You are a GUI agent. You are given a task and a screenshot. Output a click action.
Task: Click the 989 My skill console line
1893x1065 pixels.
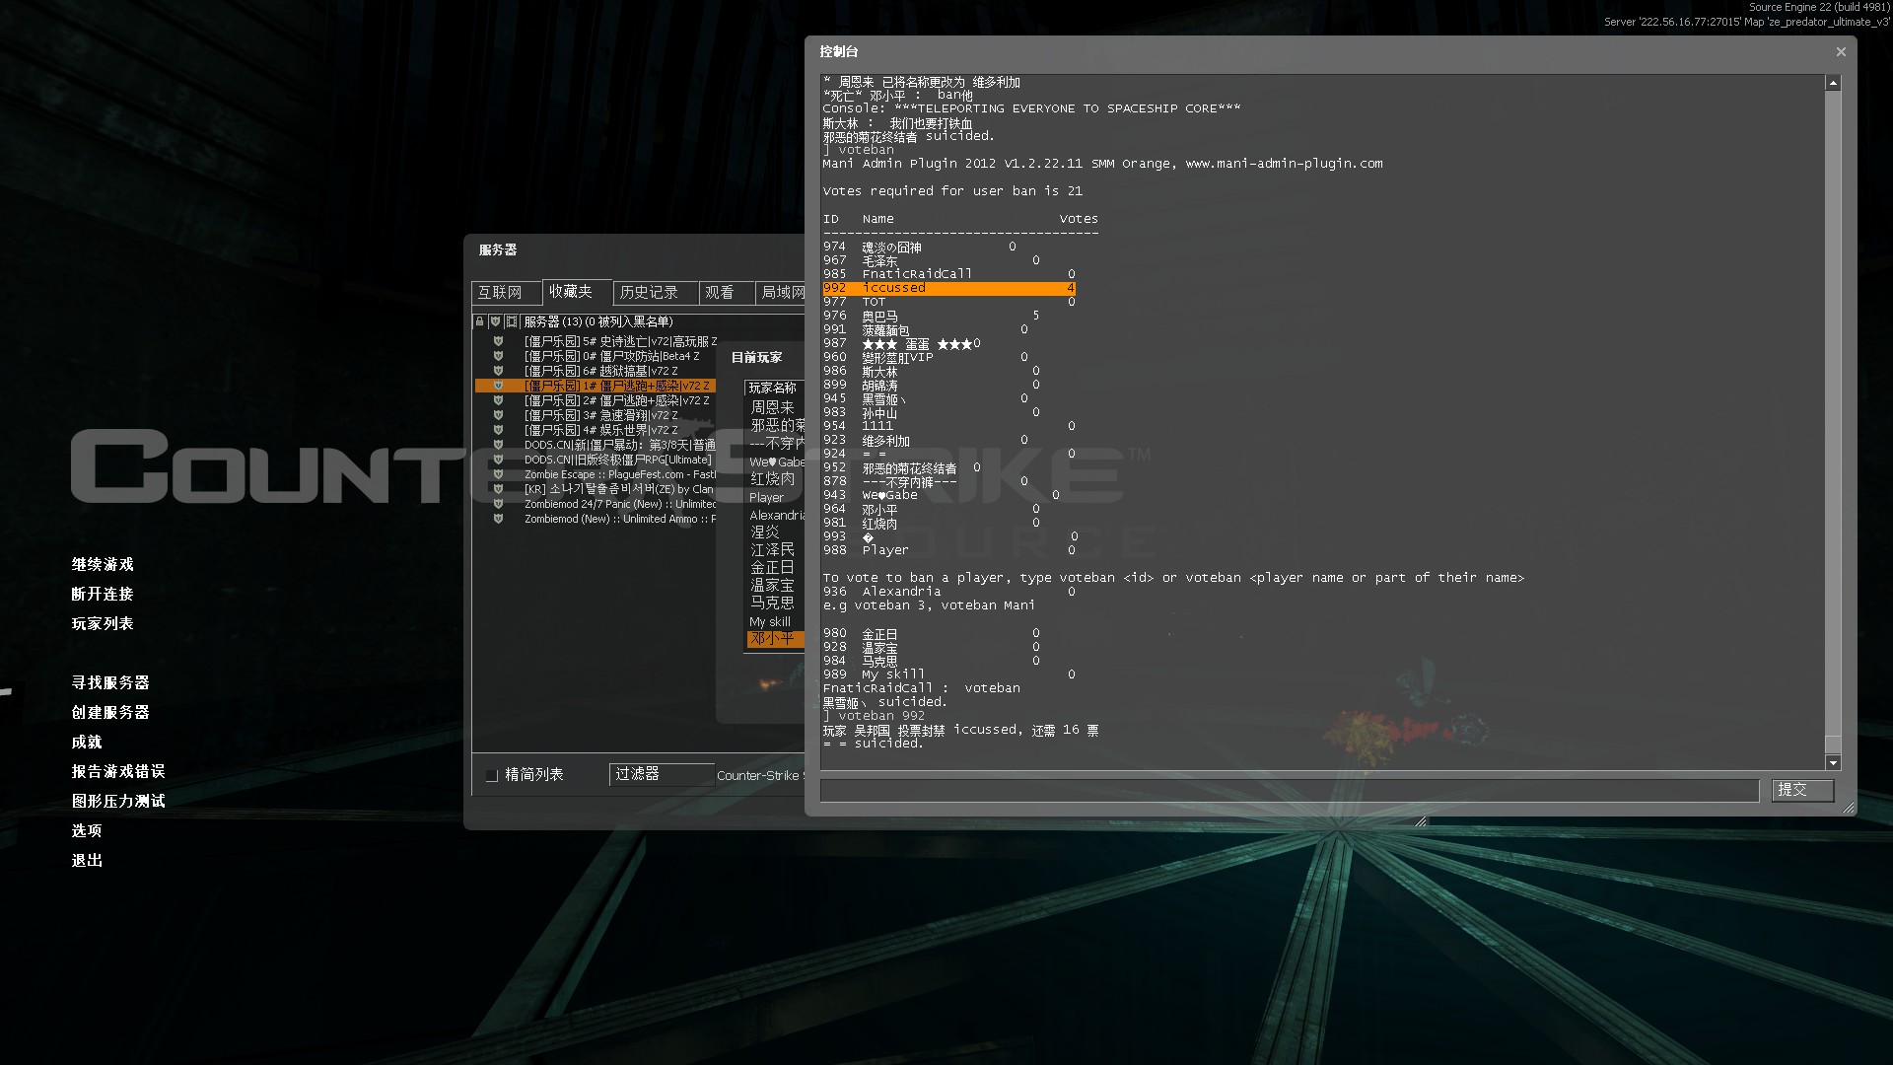(x=948, y=674)
